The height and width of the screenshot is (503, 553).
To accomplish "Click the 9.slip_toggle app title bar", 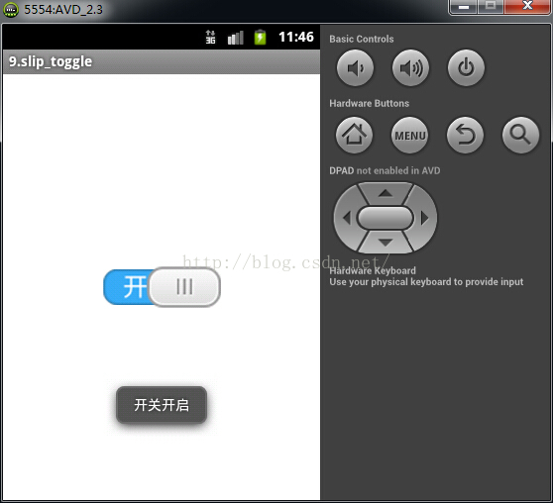I will point(162,61).
